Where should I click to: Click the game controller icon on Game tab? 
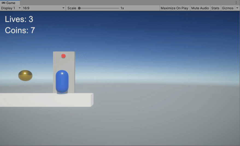click(4, 3)
